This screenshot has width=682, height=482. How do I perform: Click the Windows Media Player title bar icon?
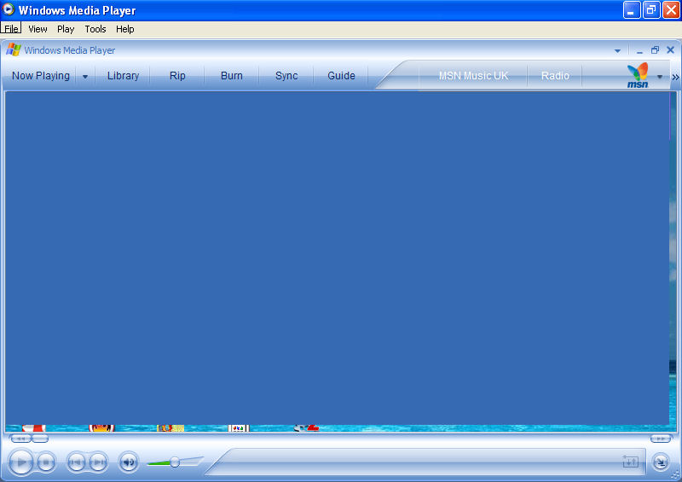click(x=9, y=9)
